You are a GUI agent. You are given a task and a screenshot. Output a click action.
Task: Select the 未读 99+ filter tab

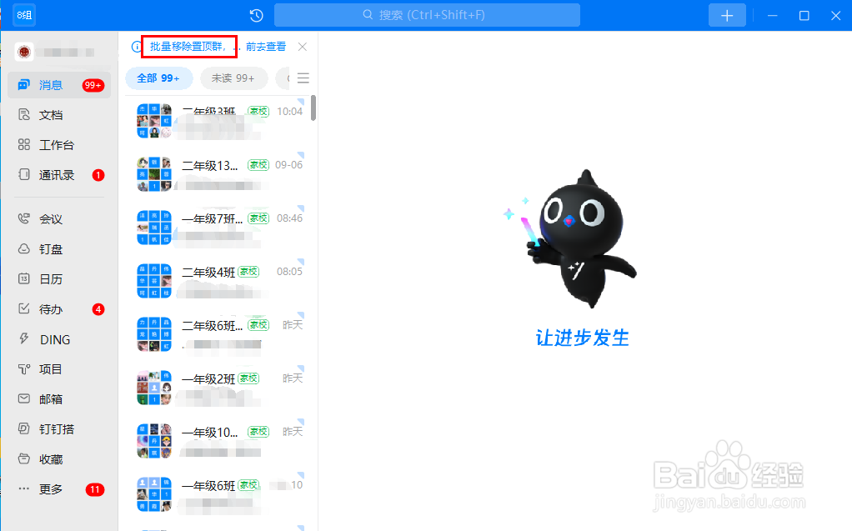pos(233,78)
